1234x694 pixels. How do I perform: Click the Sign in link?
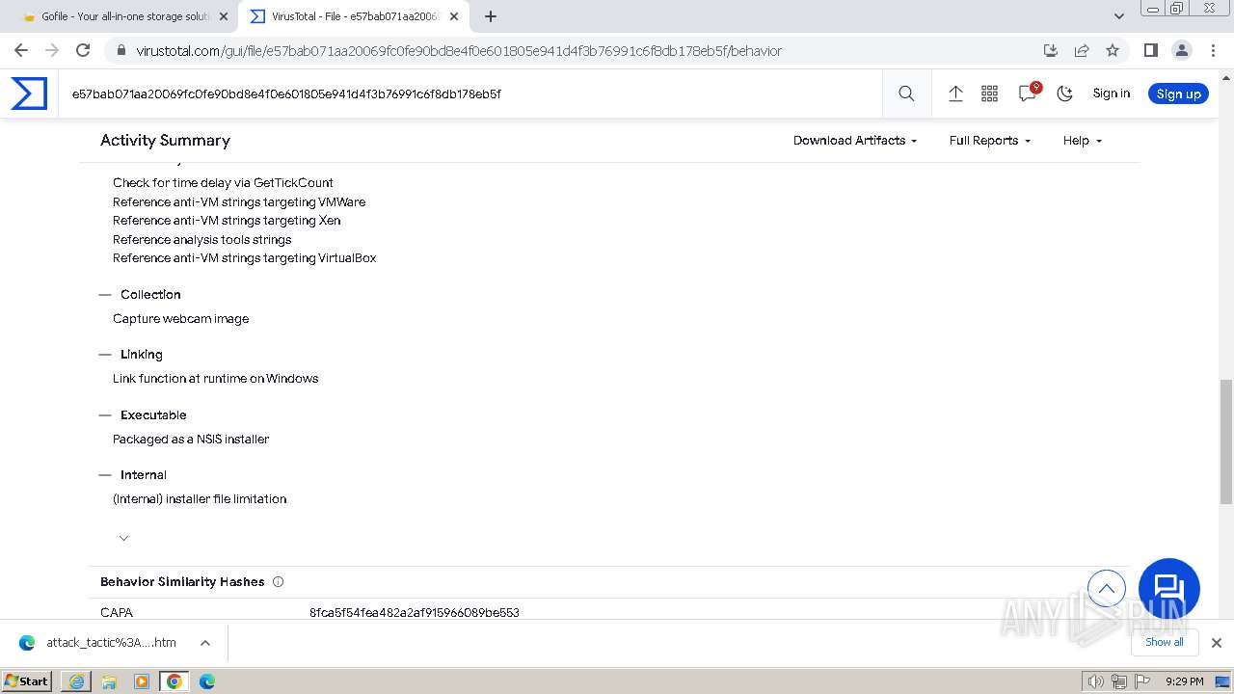click(1111, 93)
